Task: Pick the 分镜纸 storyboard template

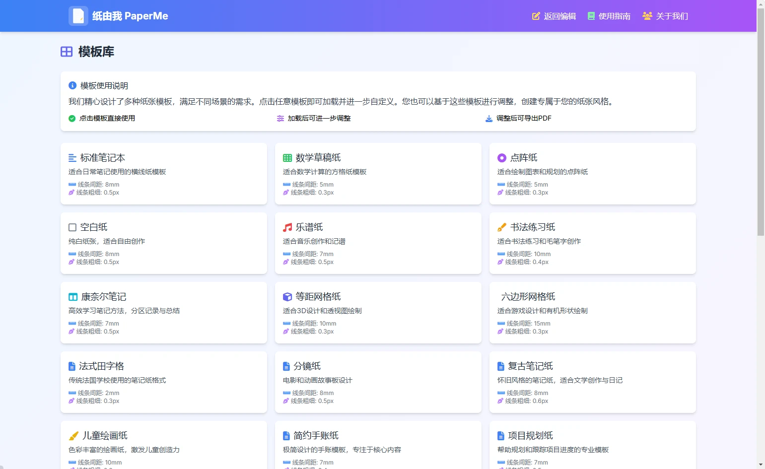Action: (x=378, y=382)
